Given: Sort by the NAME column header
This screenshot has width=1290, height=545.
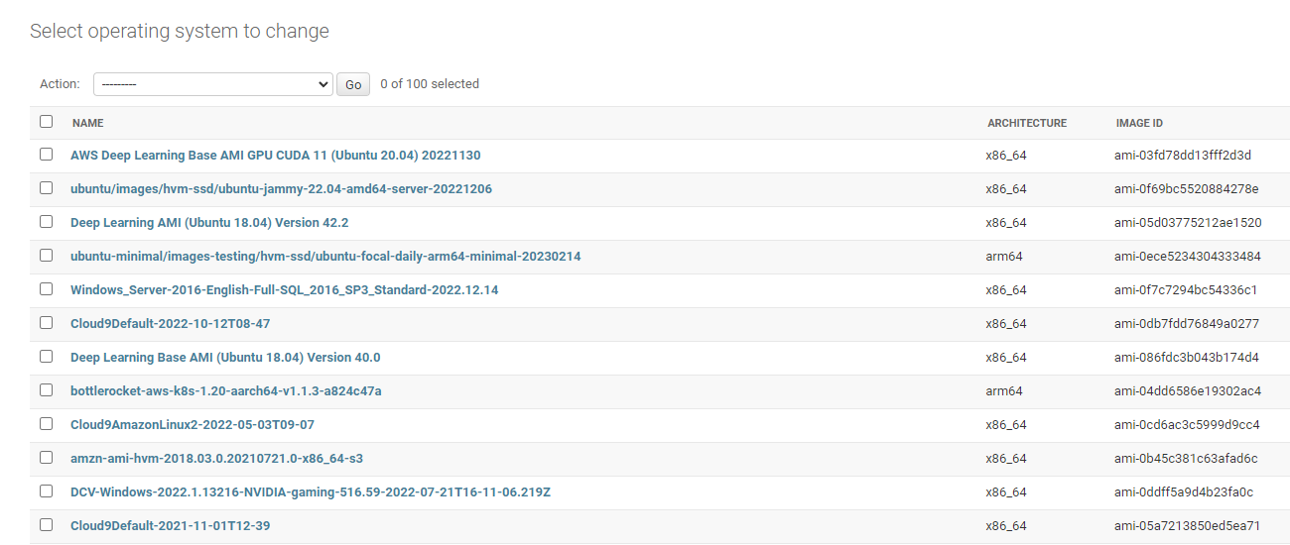Looking at the screenshot, I should [x=87, y=123].
